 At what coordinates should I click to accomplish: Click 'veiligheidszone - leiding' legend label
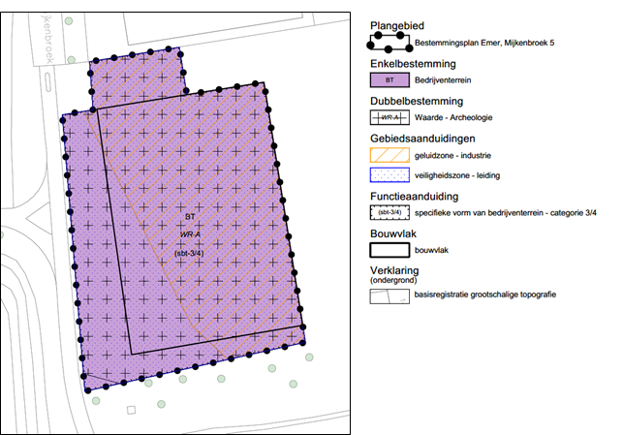click(457, 175)
